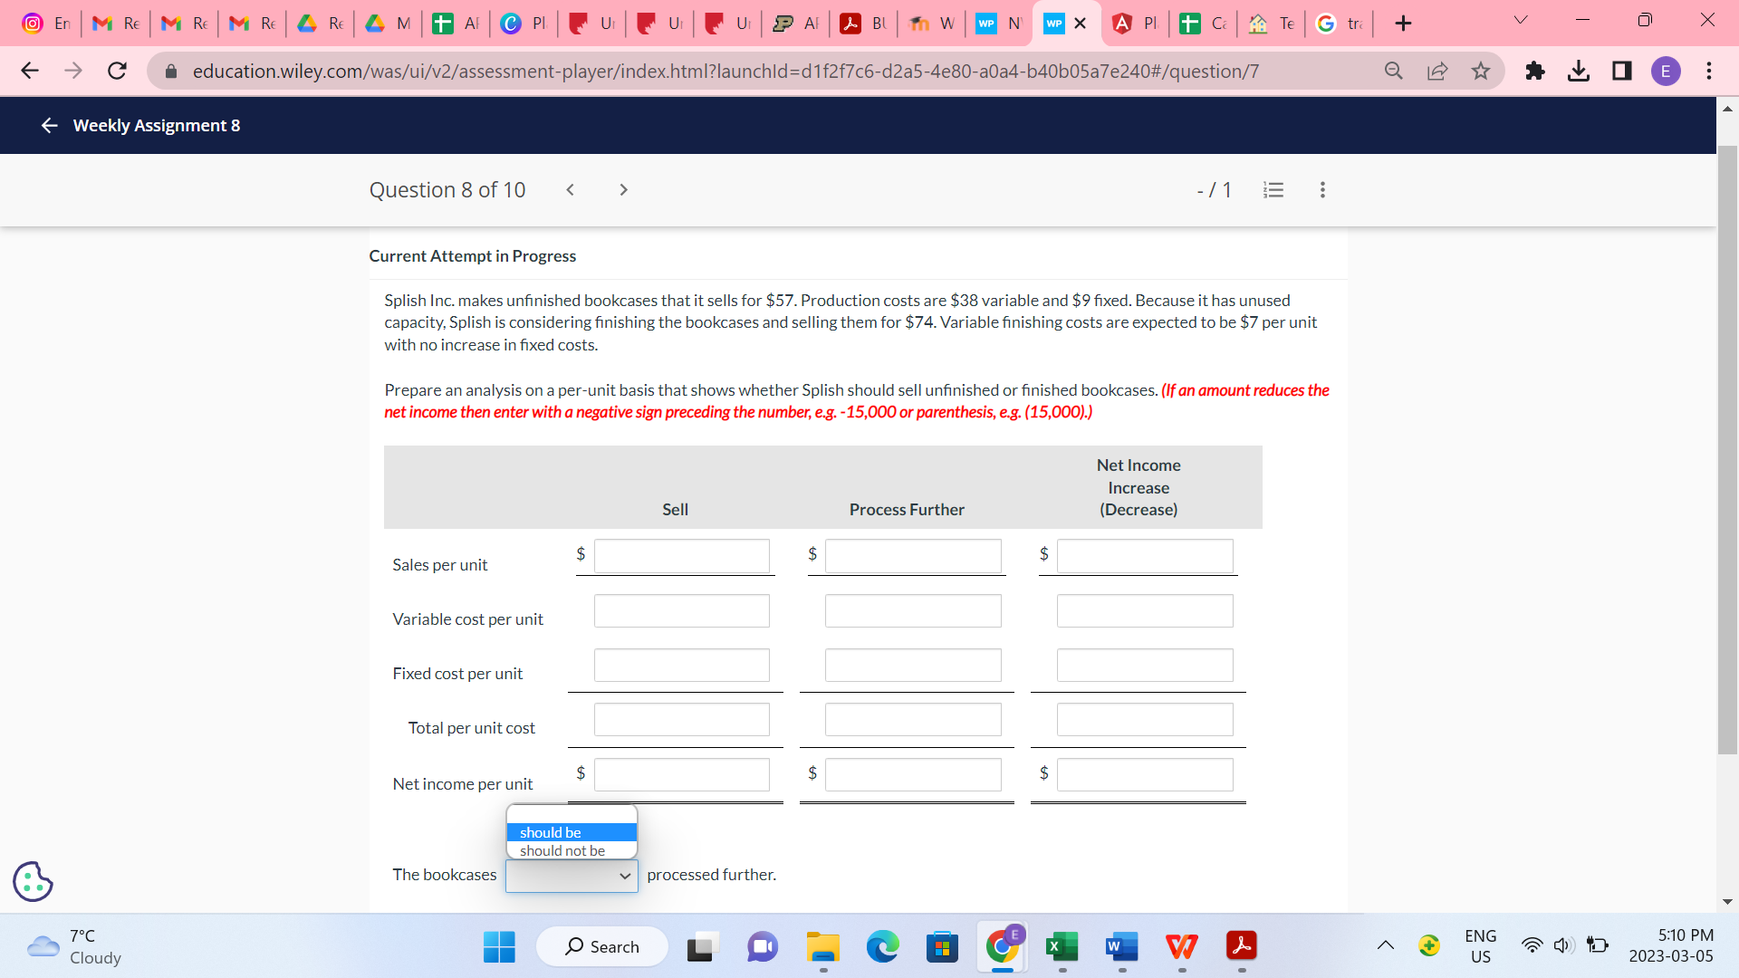Open a new browser tab

coord(1403,24)
